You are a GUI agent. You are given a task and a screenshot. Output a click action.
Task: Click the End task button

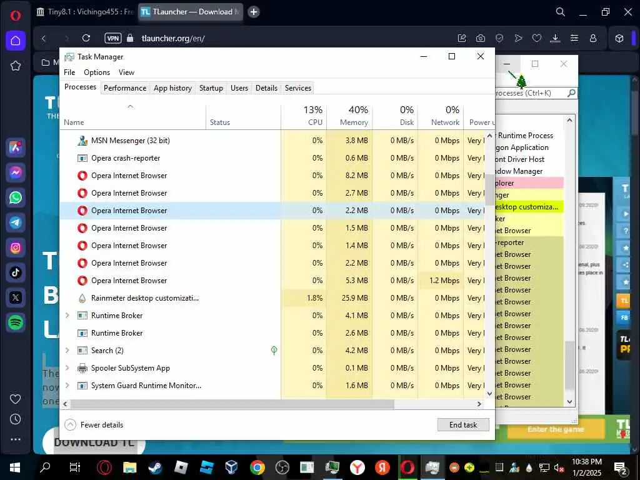pyautogui.click(x=463, y=425)
